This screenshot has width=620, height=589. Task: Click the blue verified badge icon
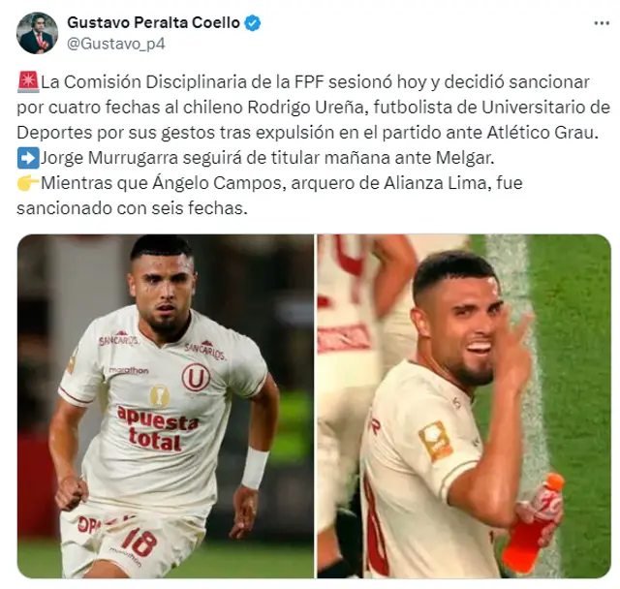[x=252, y=23]
